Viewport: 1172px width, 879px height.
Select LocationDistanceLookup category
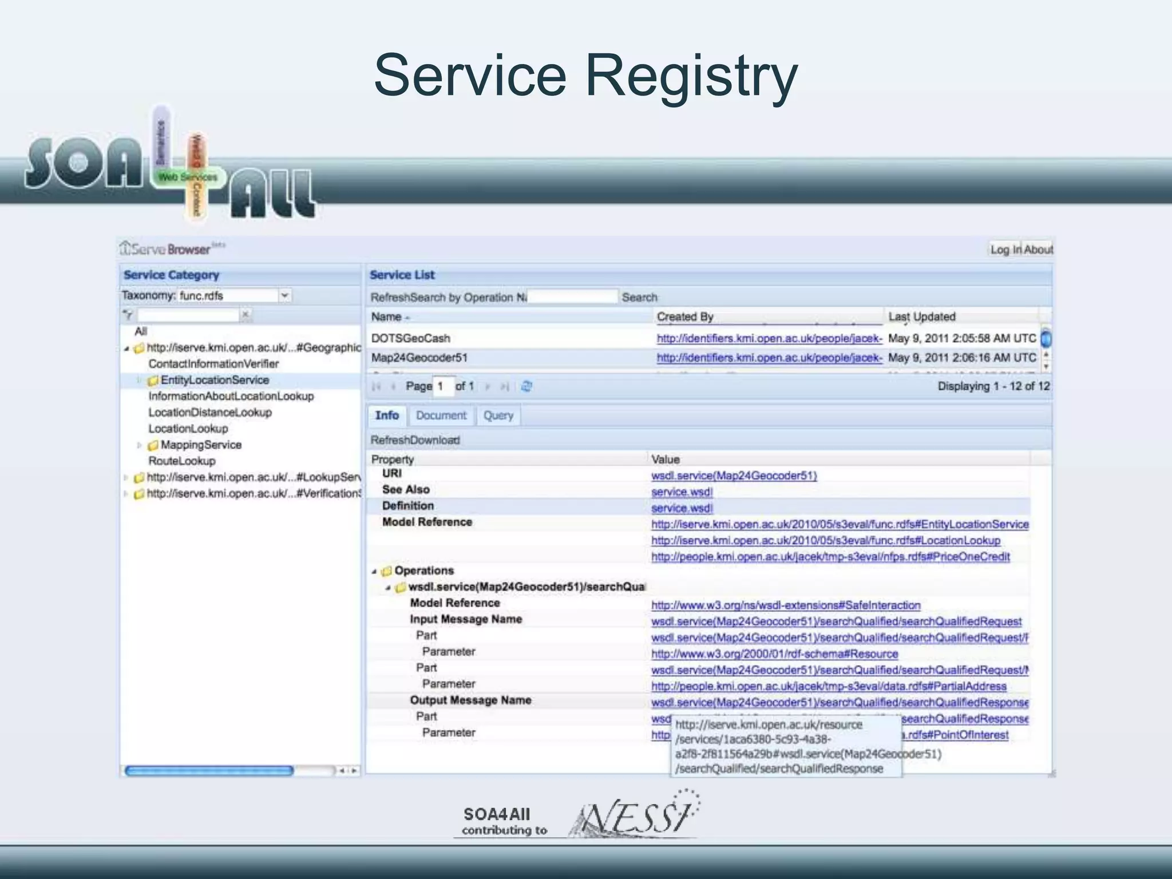click(x=210, y=413)
